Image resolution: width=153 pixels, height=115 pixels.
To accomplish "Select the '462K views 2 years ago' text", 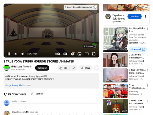I will click(x=17, y=76).
